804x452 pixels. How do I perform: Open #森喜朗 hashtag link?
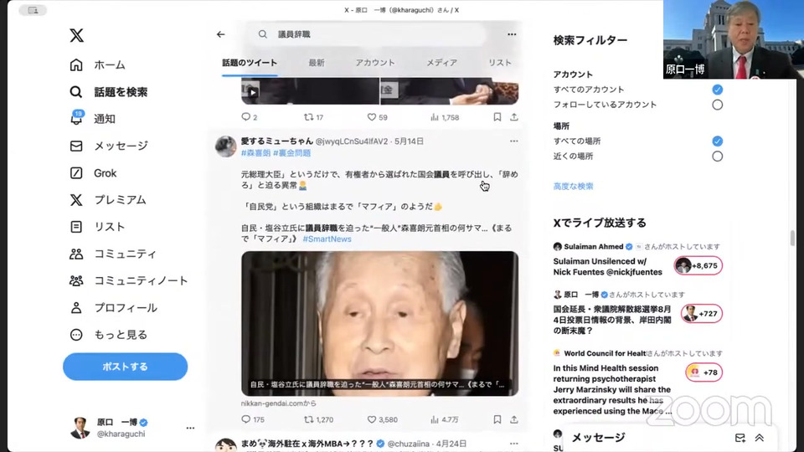(x=255, y=152)
